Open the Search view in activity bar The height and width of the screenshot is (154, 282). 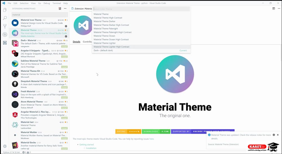click(5, 18)
